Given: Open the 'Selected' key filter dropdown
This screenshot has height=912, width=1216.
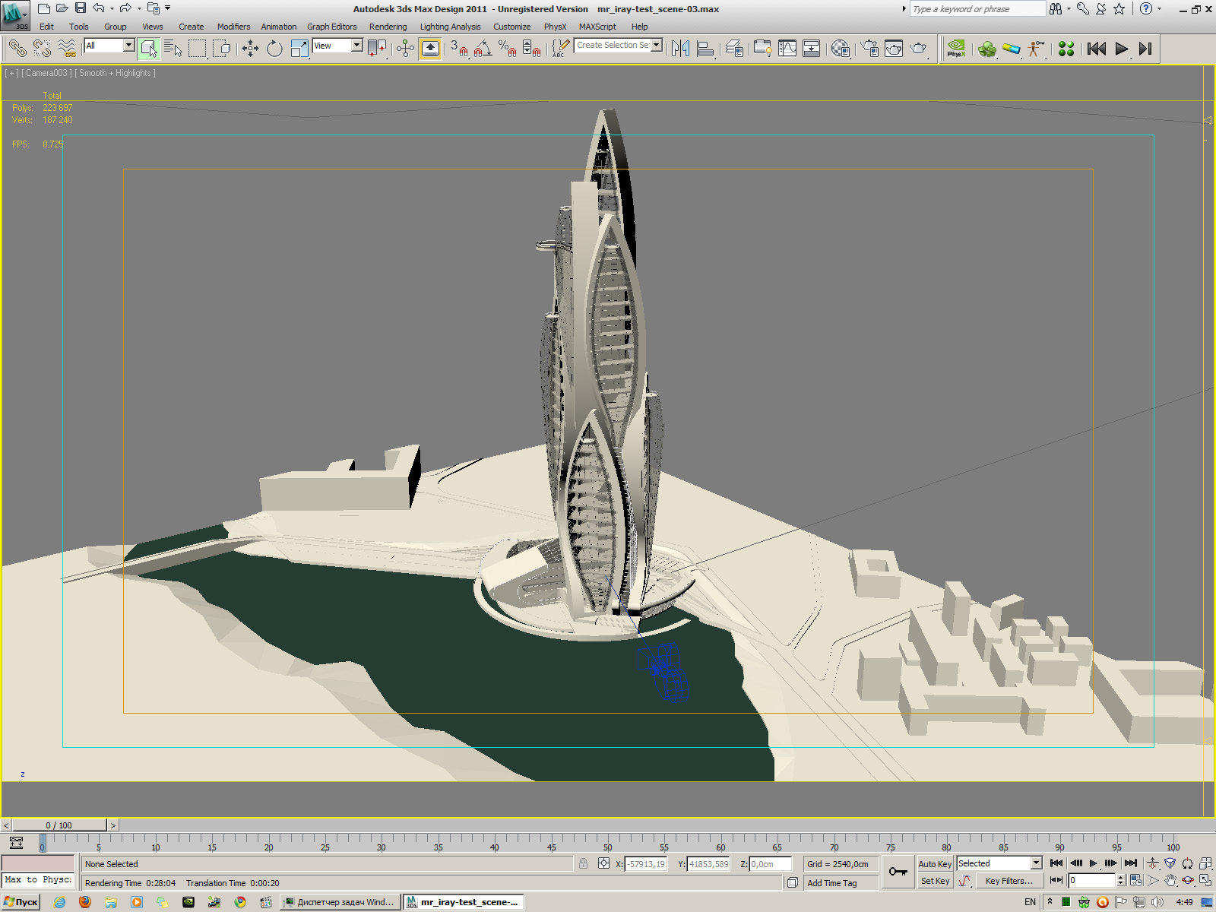Looking at the screenshot, I should (1036, 863).
